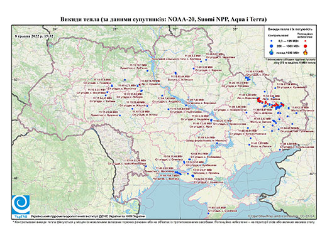Select the blue marker on the Azov Sea coast
The width and height of the screenshot is (327, 231).
[x=280, y=149]
